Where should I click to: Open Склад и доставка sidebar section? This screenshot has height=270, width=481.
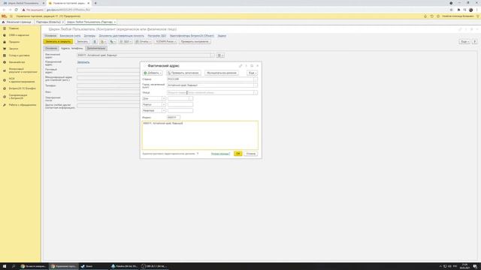(x=19, y=55)
